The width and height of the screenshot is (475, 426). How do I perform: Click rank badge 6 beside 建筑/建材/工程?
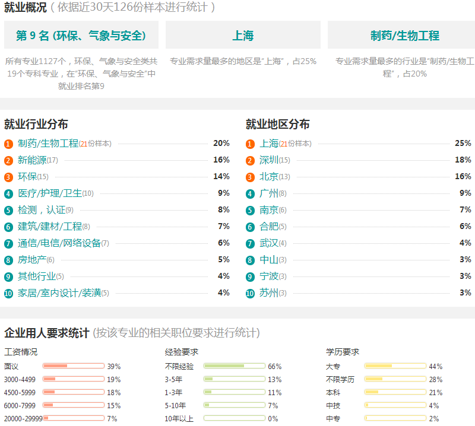[x=8, y=227]
